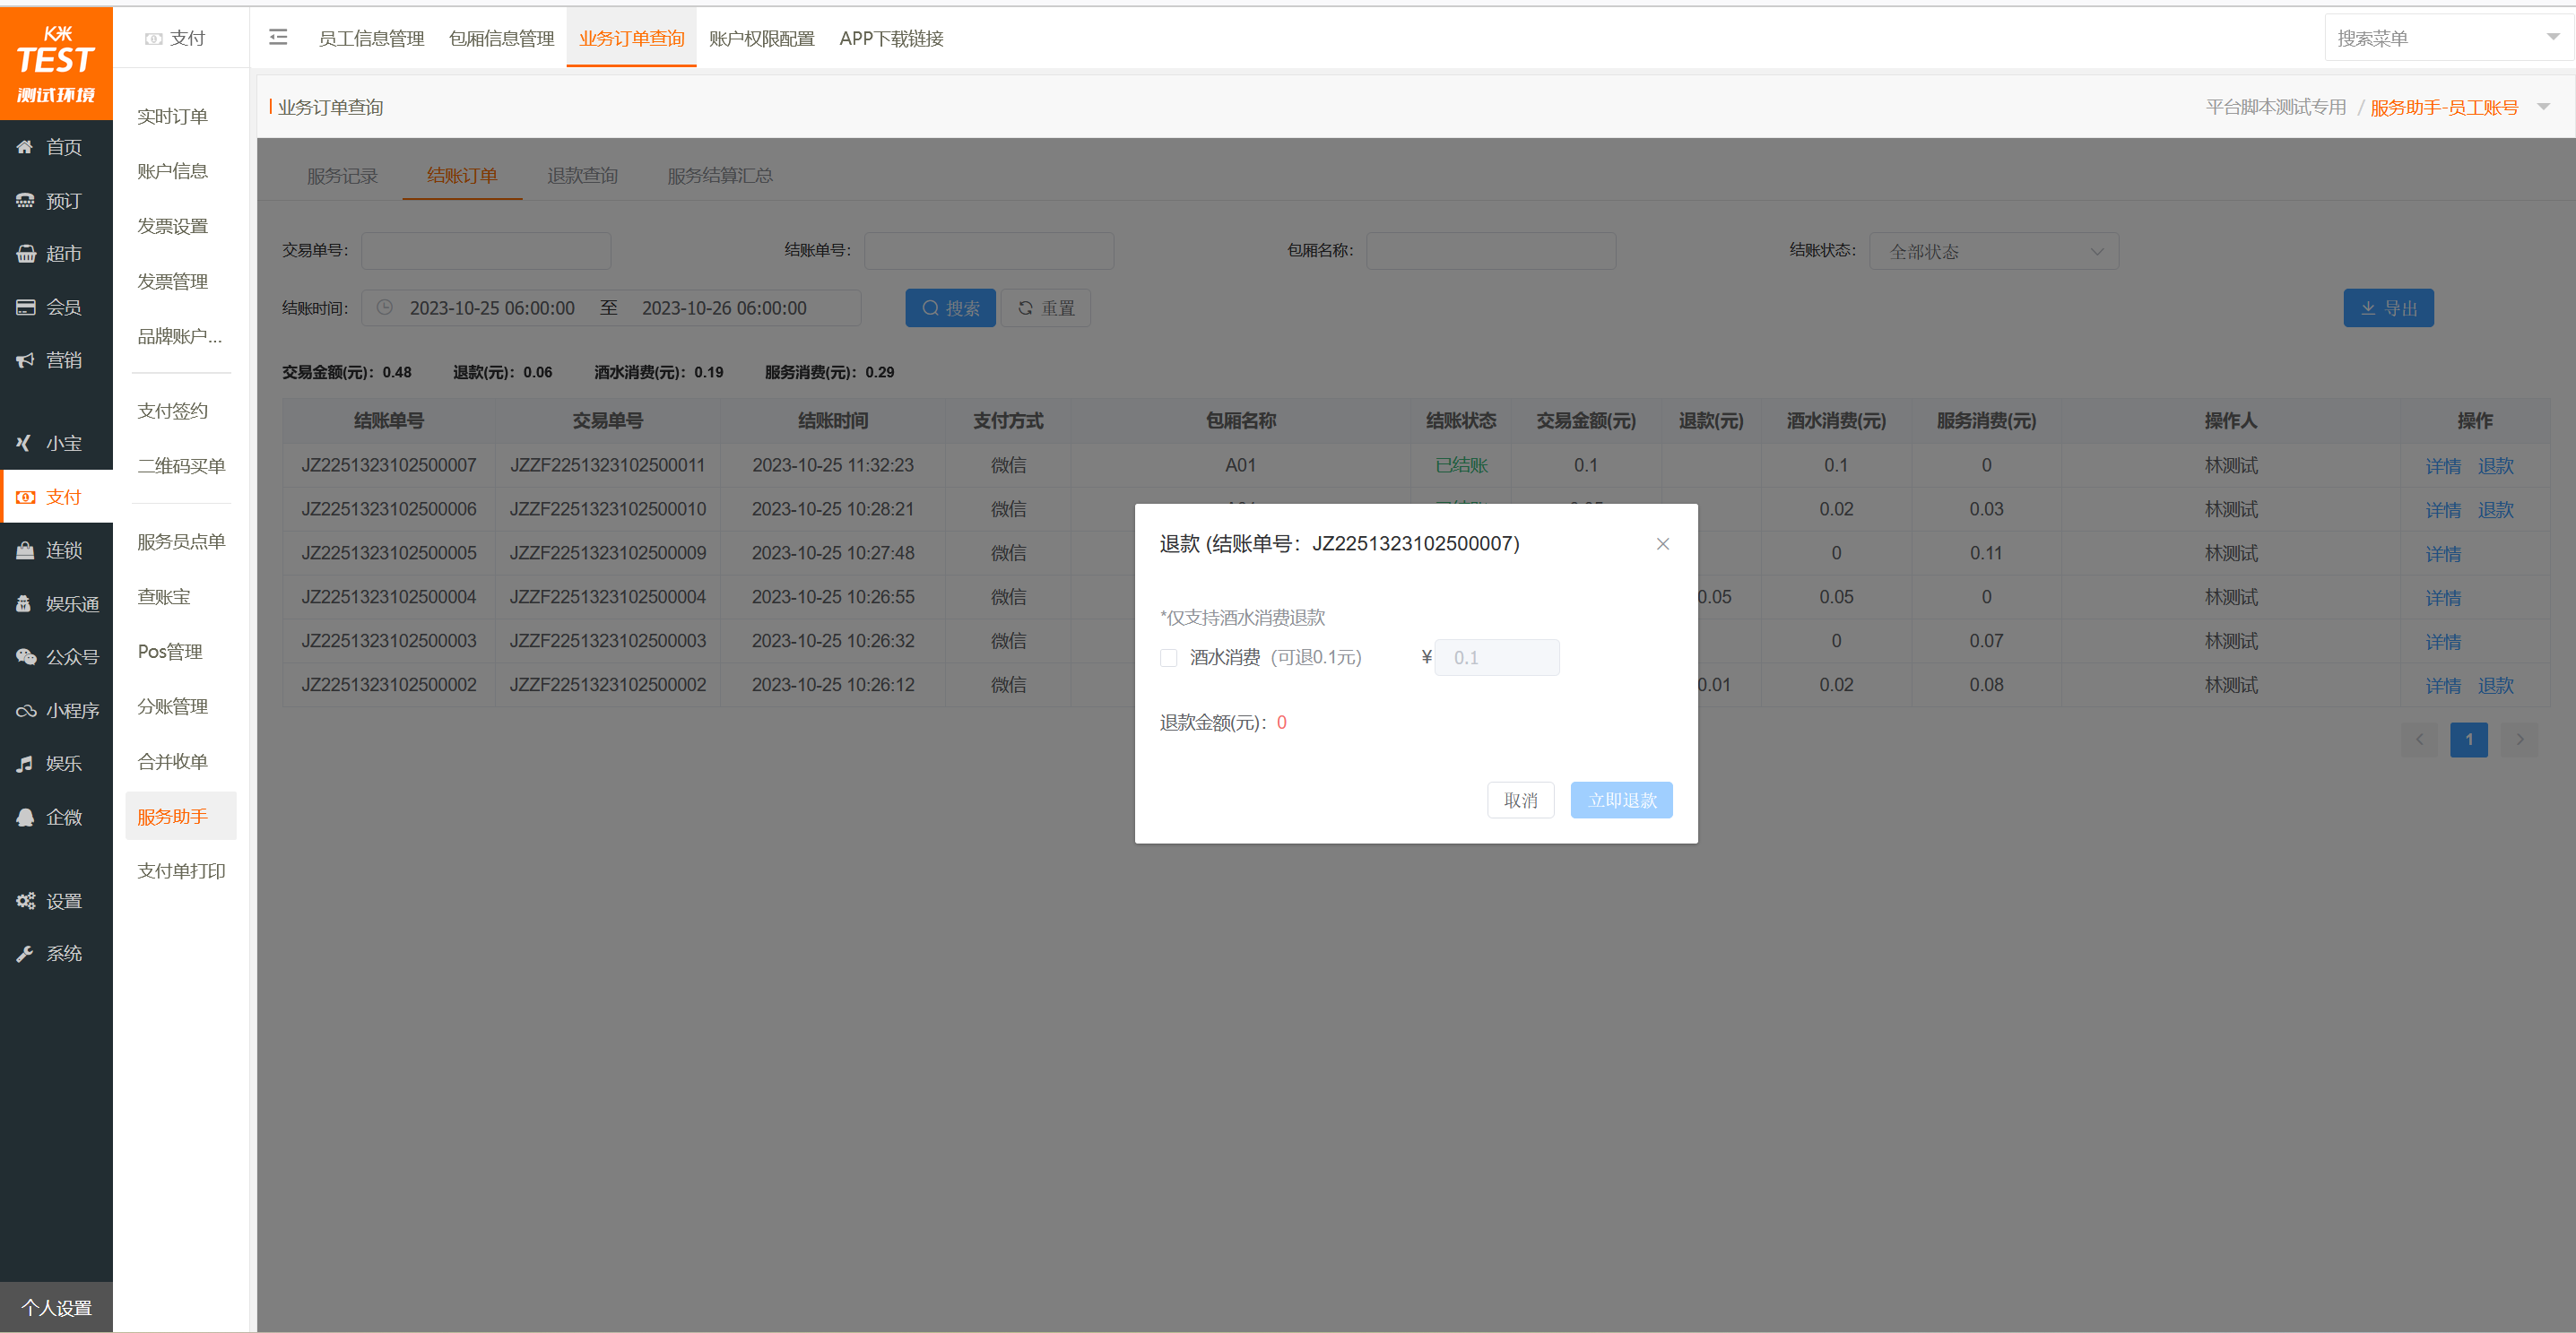Switch to the 服务结算汇总 sub-tab
Image resolution: width=2576 pixels, height=1333 pixels.
[x=720, y=176]
